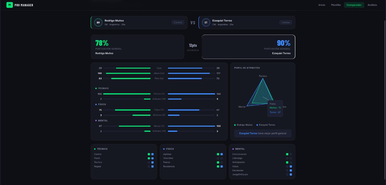386x185 pixels.
Task: Click the blue legend dot for Ezequiel Torres
Action: (x=257, y=125)
